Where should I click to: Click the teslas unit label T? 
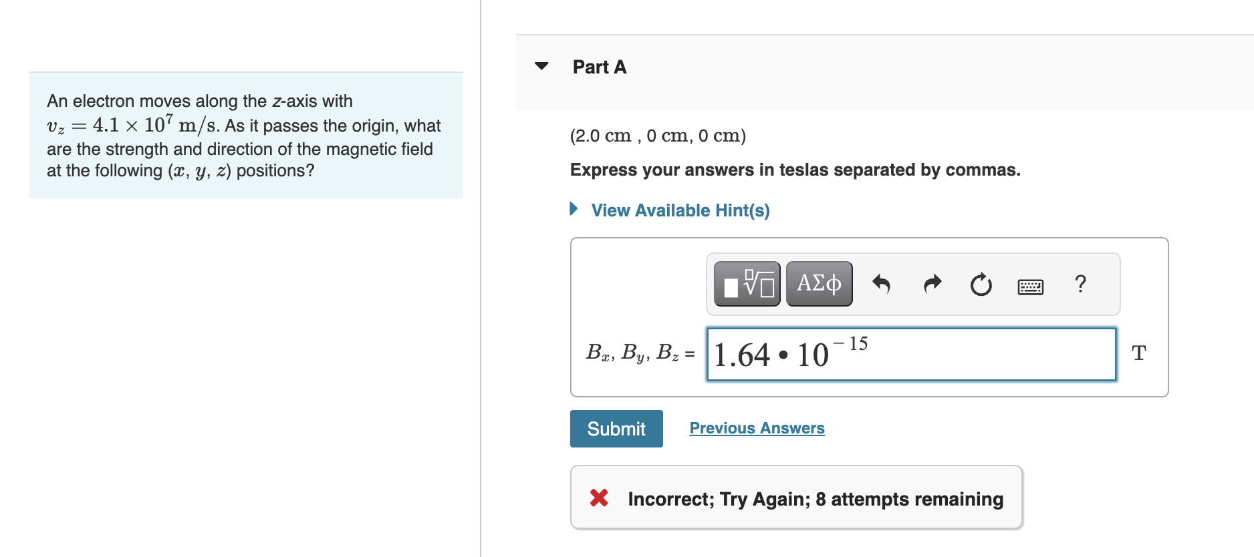point(1138,353)
